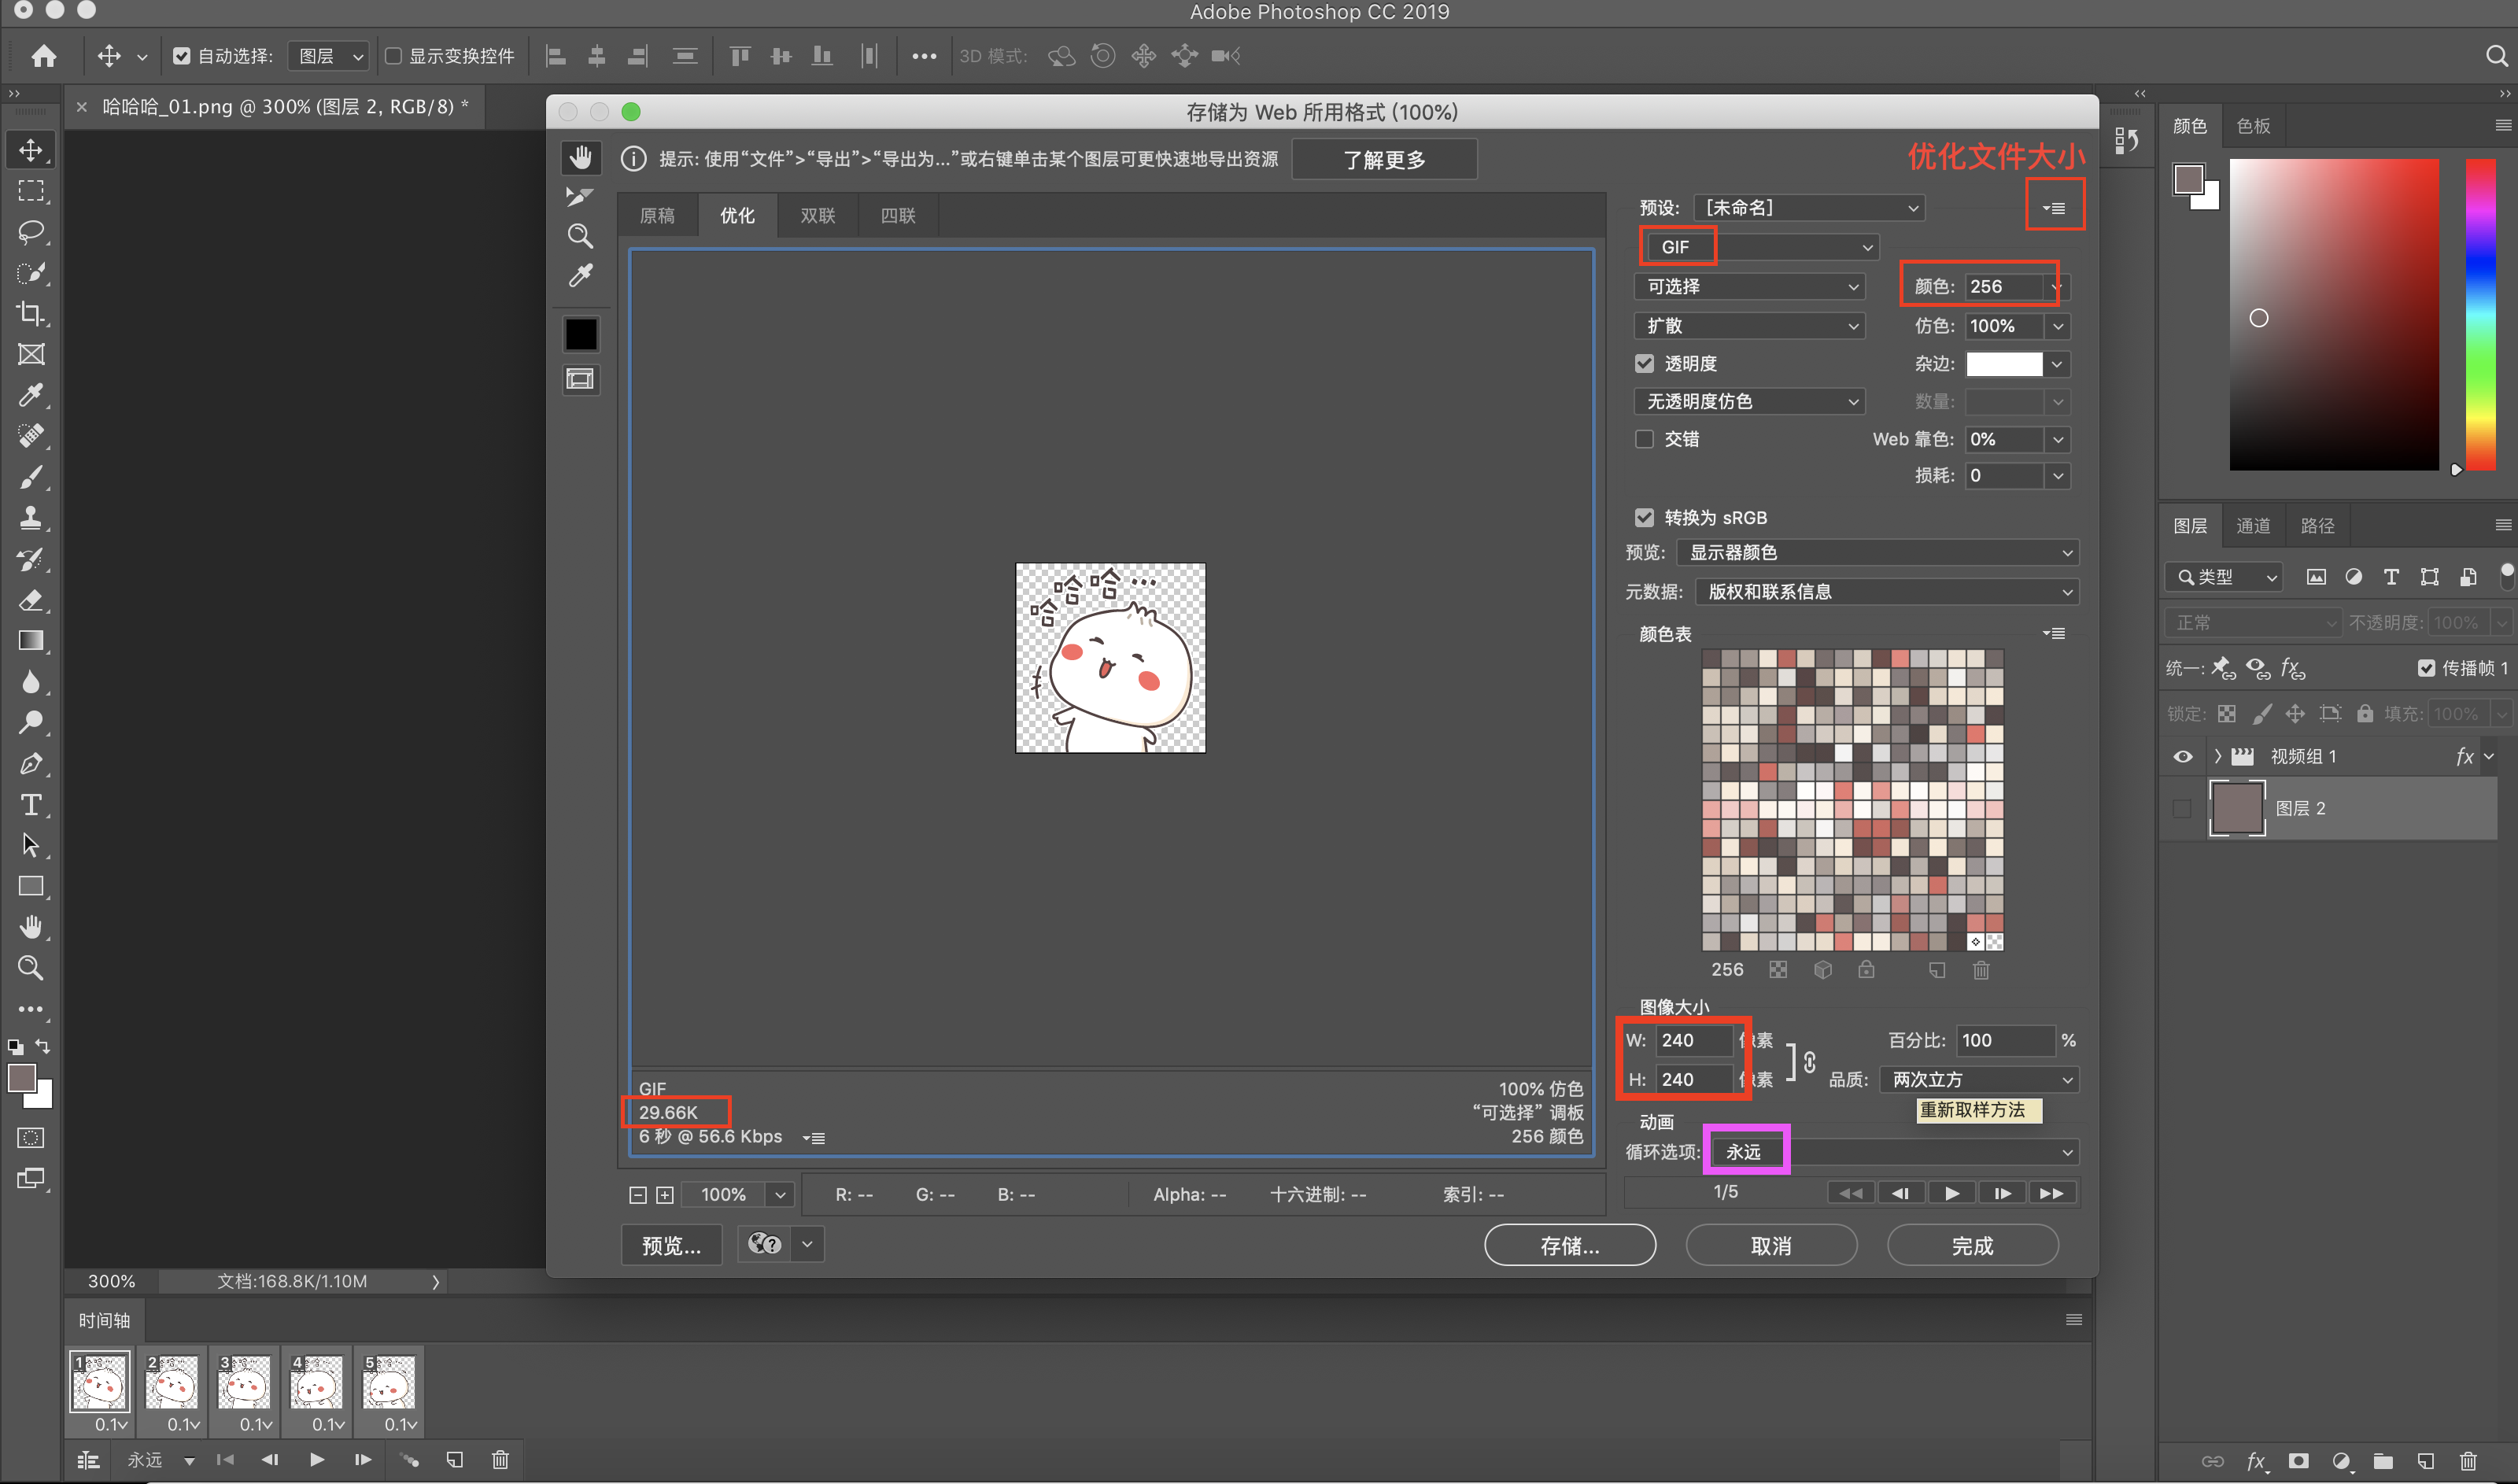Pick the Zoom tool in the export dialog

pyautogui.click(x=581, y=236)
